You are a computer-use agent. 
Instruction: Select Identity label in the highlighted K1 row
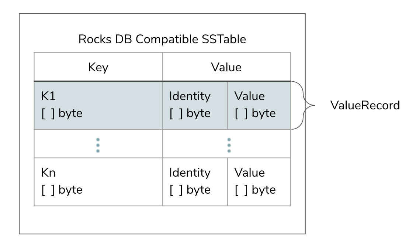190,96
